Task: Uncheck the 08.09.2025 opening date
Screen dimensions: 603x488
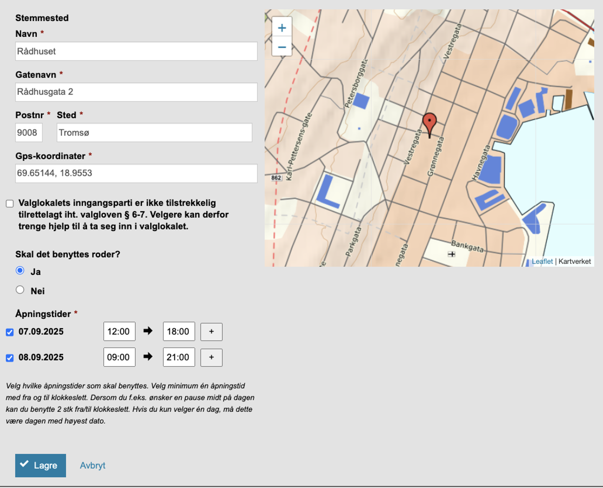Action: (x=10, y=358)
